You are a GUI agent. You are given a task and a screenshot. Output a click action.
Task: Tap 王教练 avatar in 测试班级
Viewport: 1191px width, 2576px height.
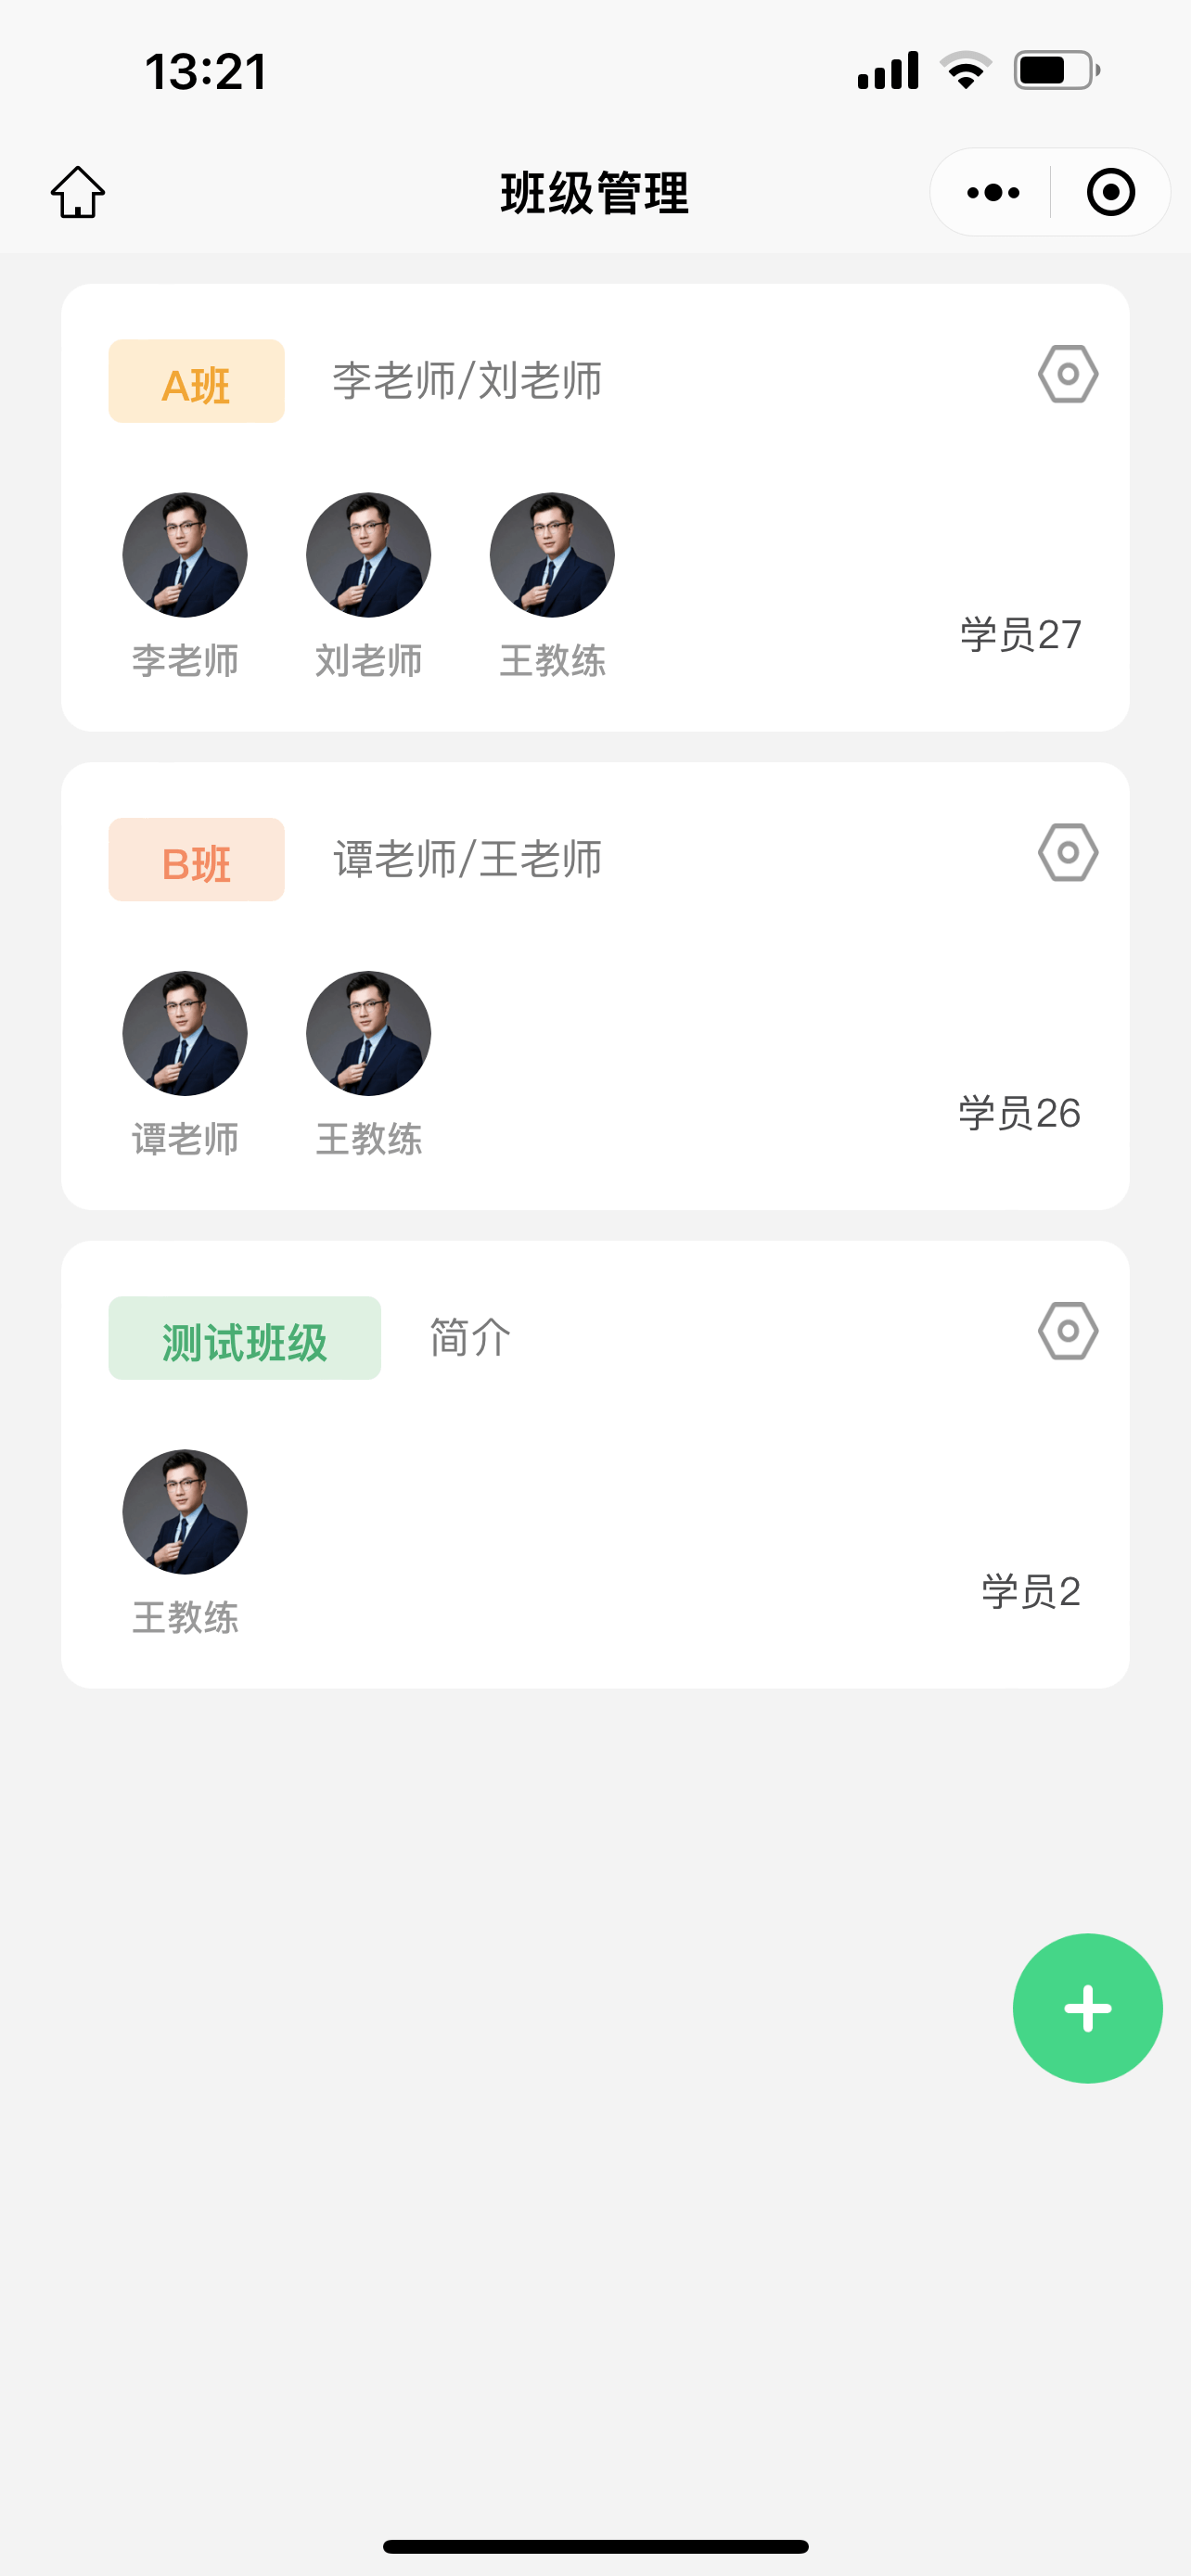(185, 1512)
